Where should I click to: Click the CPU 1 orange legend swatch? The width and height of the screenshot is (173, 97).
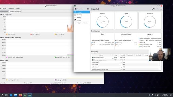7,34
